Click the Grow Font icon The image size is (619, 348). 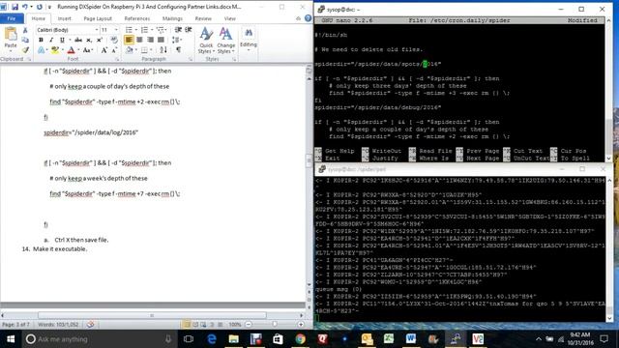click(103, 50)
